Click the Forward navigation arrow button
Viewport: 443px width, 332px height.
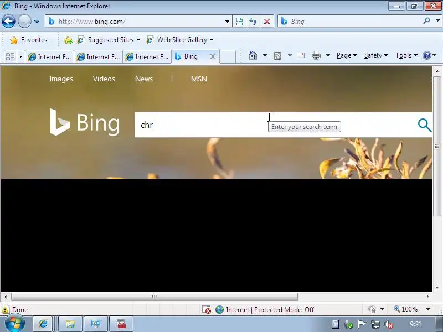(24, 22)
